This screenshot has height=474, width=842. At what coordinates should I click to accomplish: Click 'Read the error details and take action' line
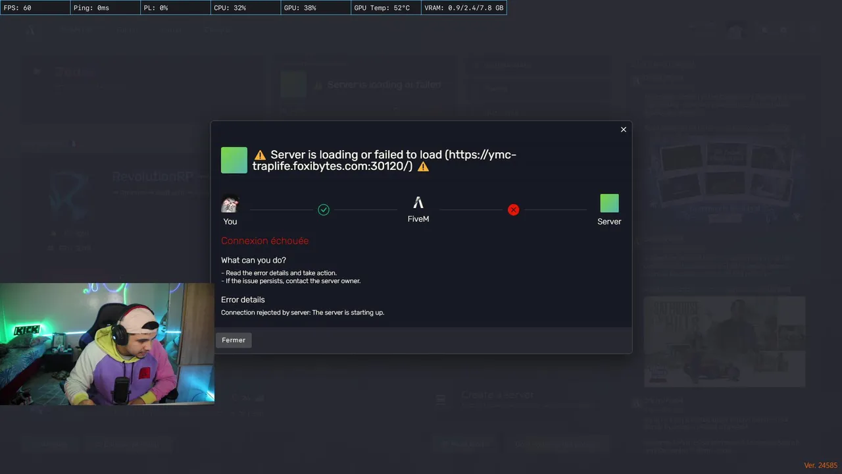[x=279, y=273]
